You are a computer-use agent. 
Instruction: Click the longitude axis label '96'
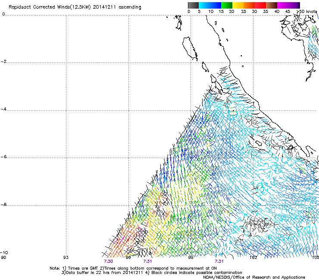click(128, 258)
